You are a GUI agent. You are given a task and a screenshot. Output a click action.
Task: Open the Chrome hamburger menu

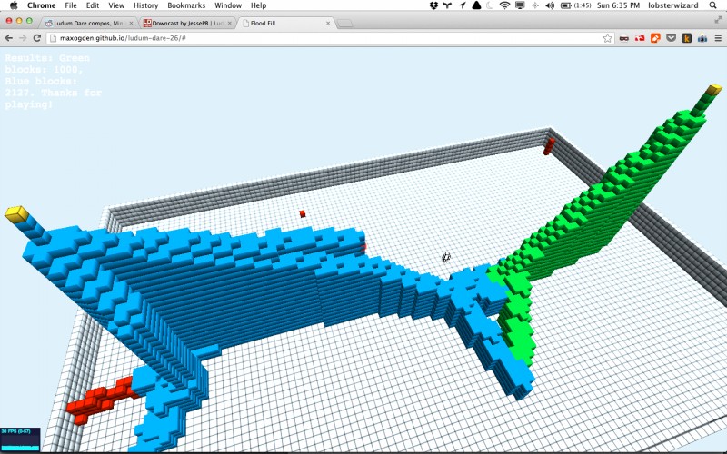[718, 38]
